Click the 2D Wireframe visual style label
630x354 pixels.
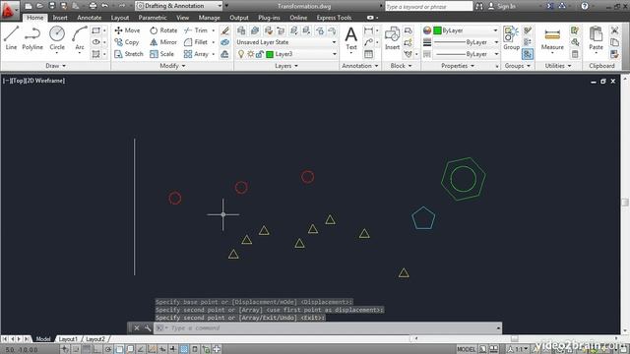(44, 81)
